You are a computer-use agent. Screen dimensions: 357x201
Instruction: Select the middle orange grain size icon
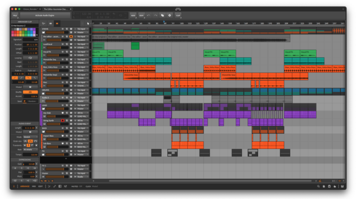[30, 141]
